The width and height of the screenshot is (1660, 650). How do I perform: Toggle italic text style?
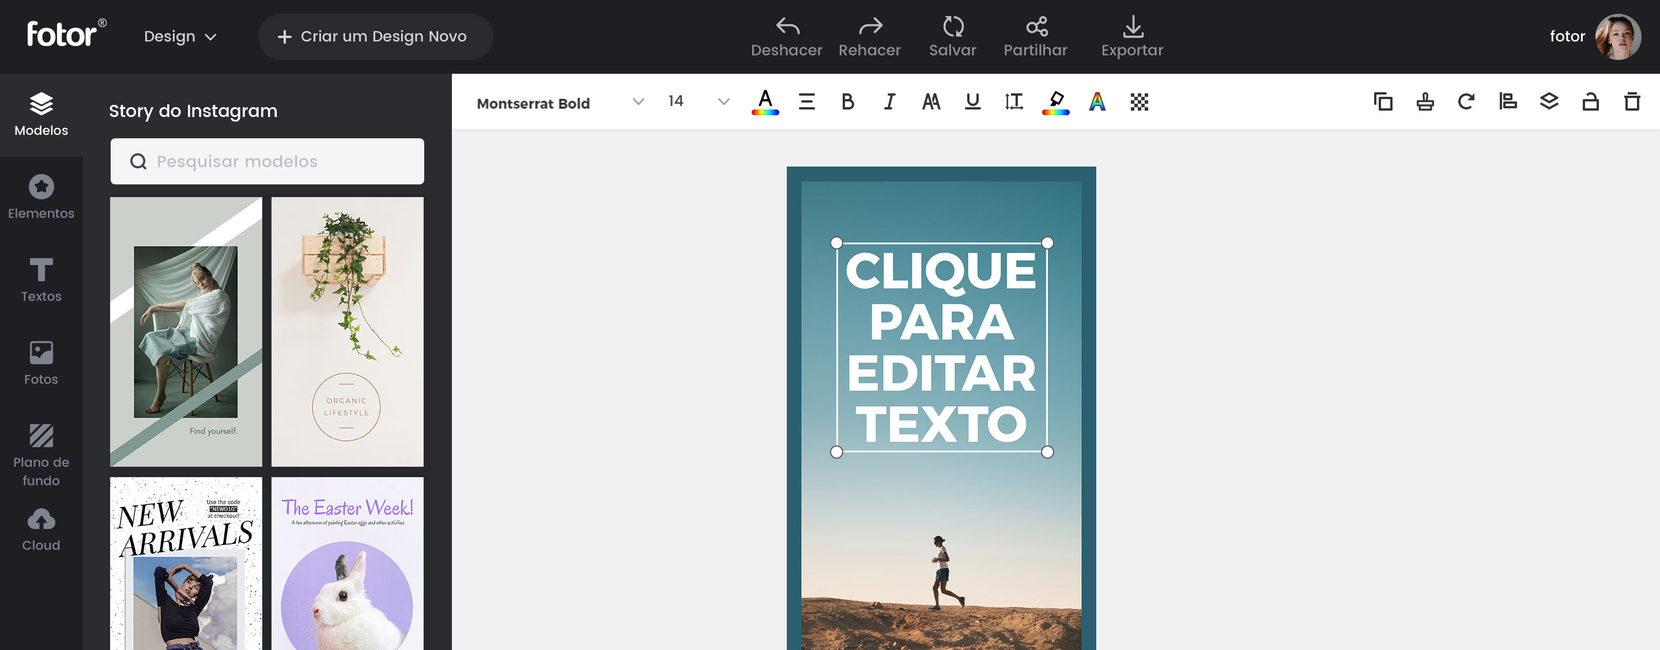coord(889,102)
